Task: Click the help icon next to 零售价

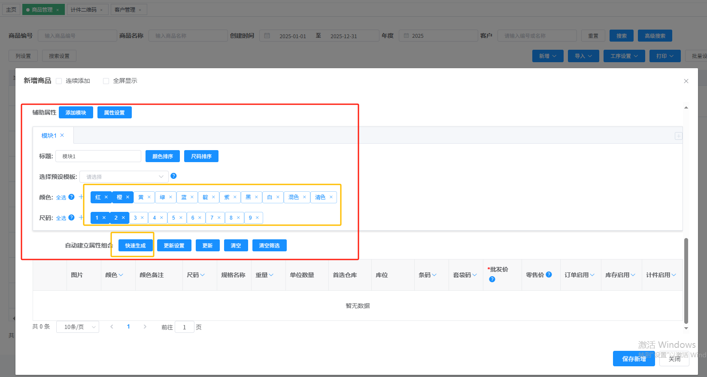Action: [549, 274]
